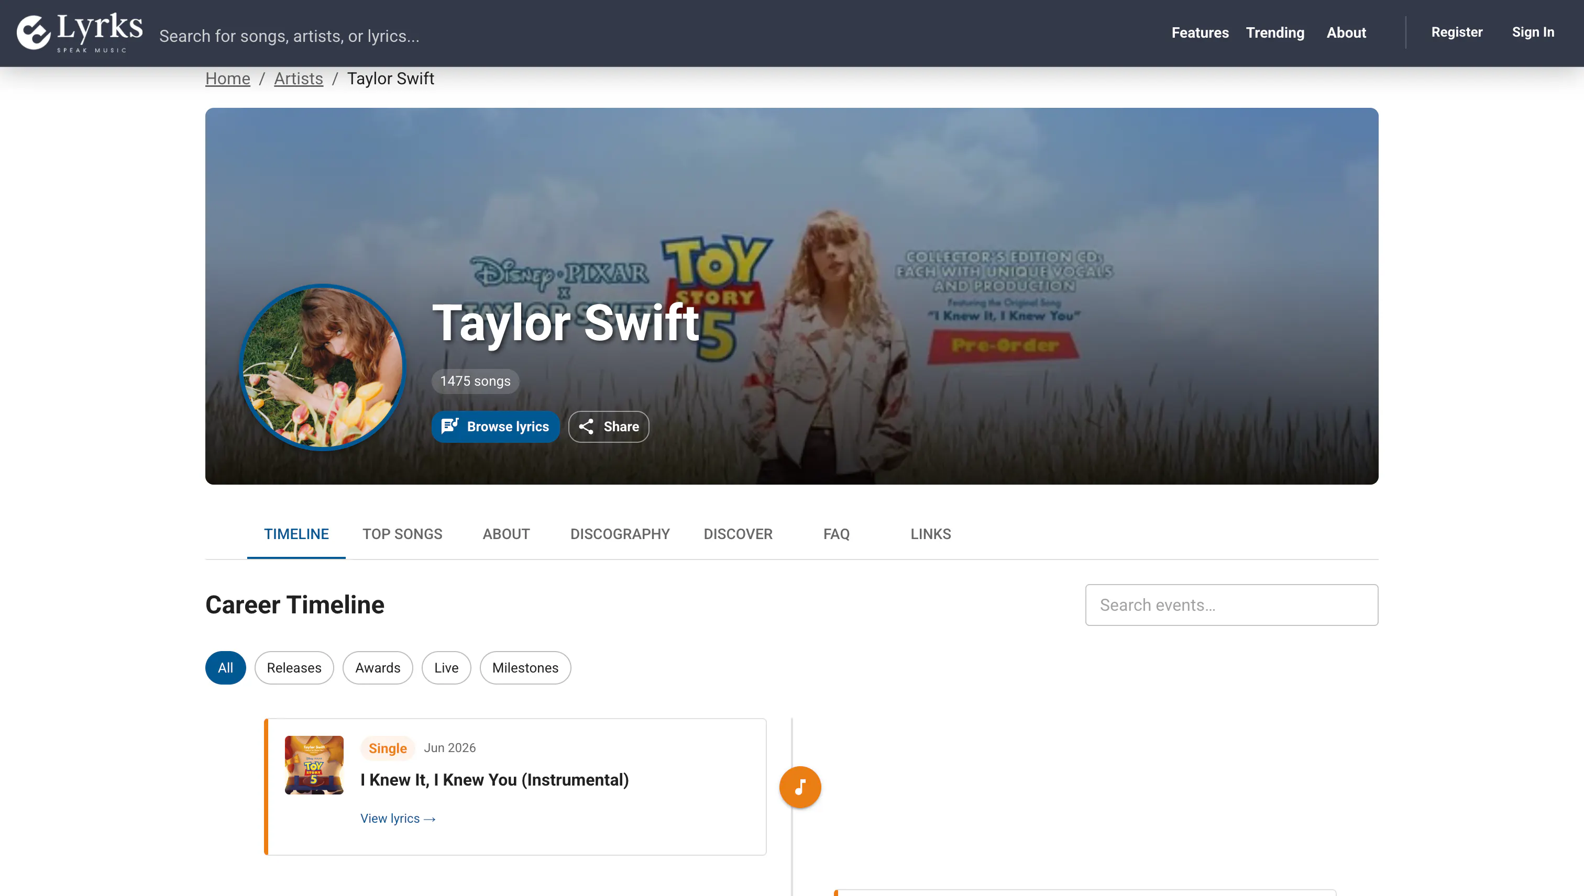This screenshot has width=1584, height=896.
Task: Click the Single label badge
Action: 388,748
